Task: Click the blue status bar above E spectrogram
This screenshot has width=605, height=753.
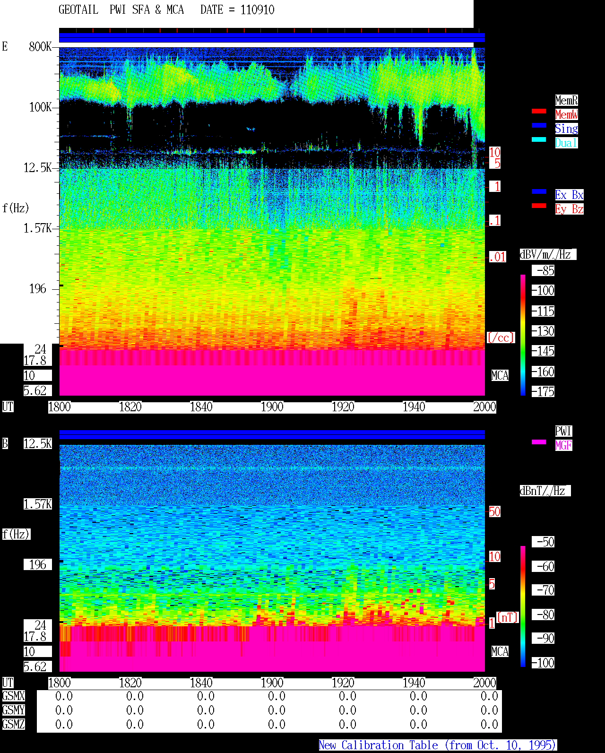Action: point(272,37)
